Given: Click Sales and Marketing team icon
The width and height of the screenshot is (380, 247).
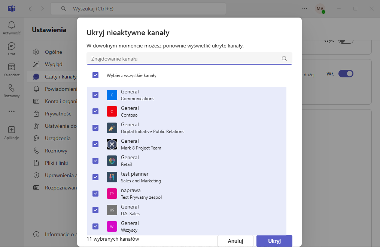Looking at the screenshot, I should pos(112,177).
